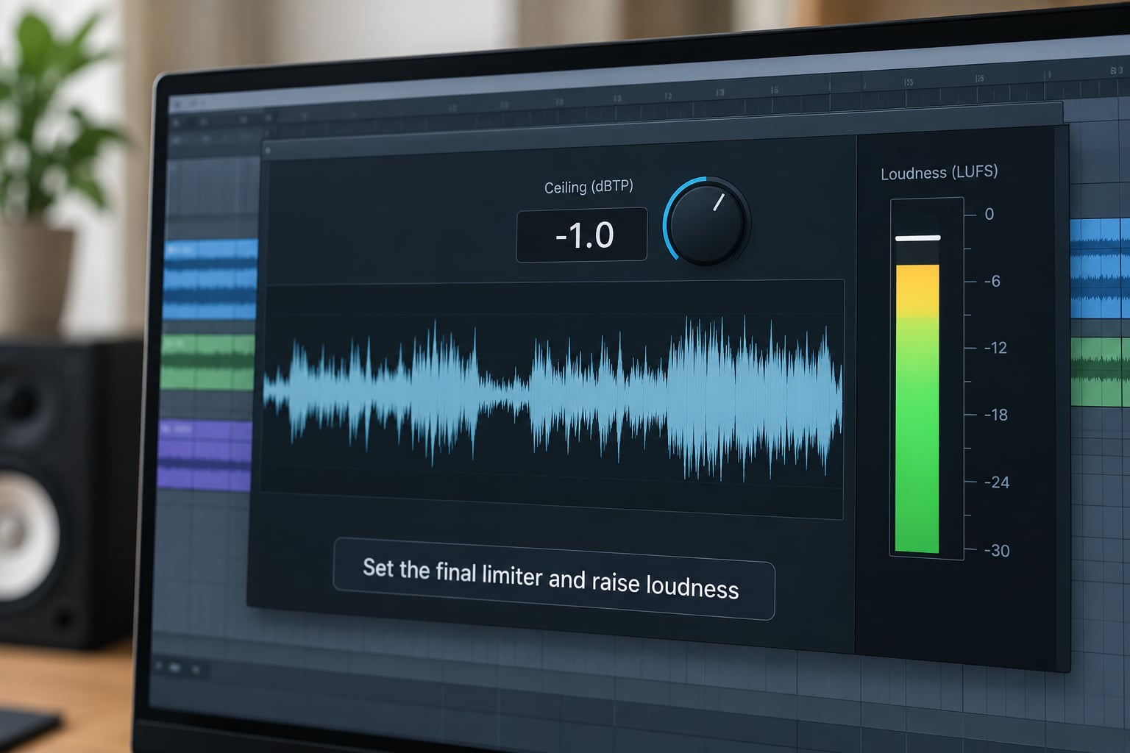Turn the Ceiling knob
Screen dimensions: 1130x753
[x=707, y=221]
